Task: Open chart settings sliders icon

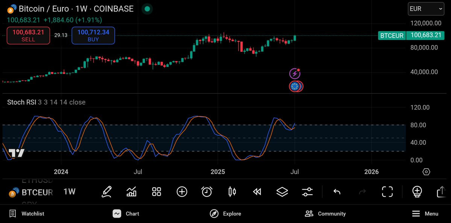Action: (x=307, y=191)
